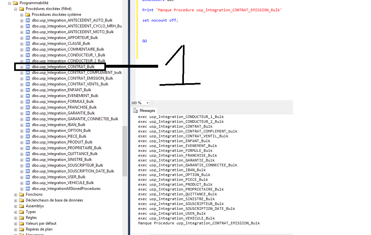
Task: Select dbo.usp_Integration_GARANTIE_CONNECTEE_Bulk in the tree
Action: (x=75, y=119)
